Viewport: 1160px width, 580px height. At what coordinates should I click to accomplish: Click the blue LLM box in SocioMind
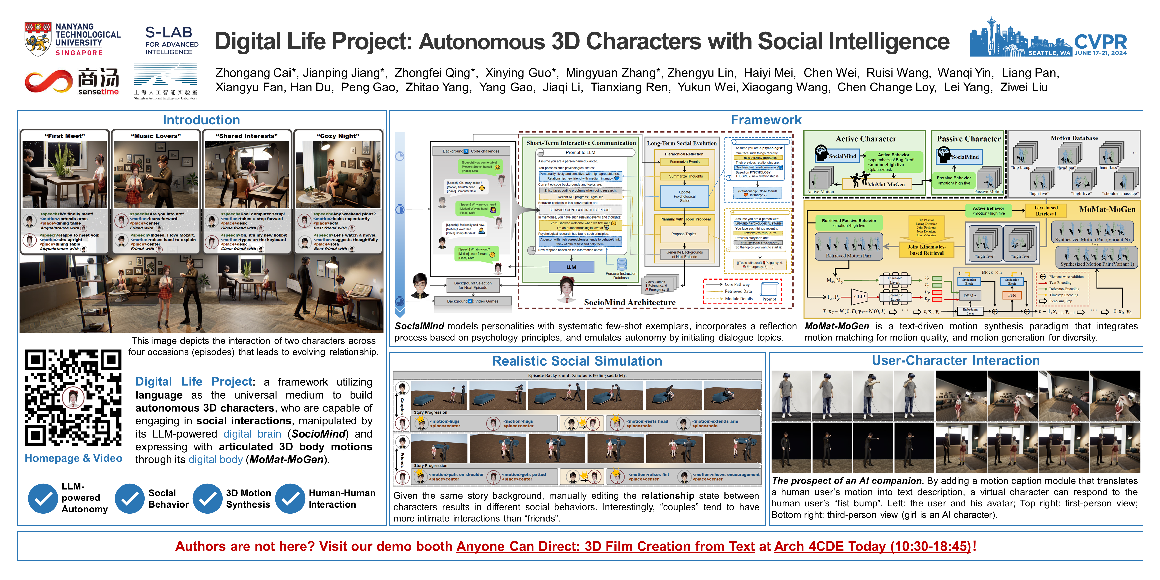[571, 267]
